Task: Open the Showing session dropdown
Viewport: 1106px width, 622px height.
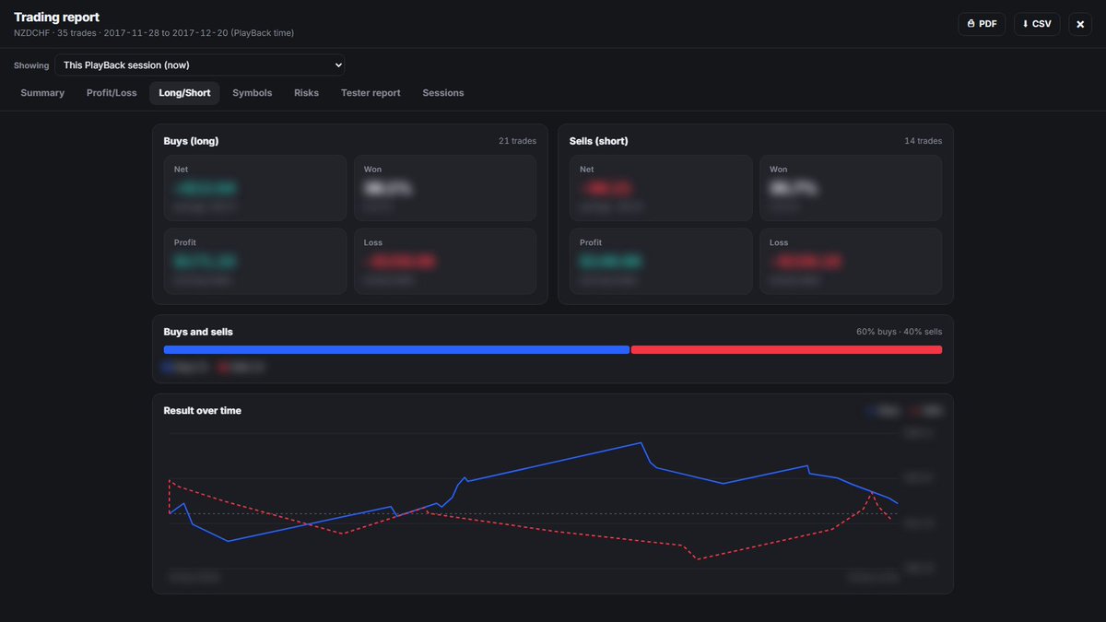Action: click(x=200, y=65)
